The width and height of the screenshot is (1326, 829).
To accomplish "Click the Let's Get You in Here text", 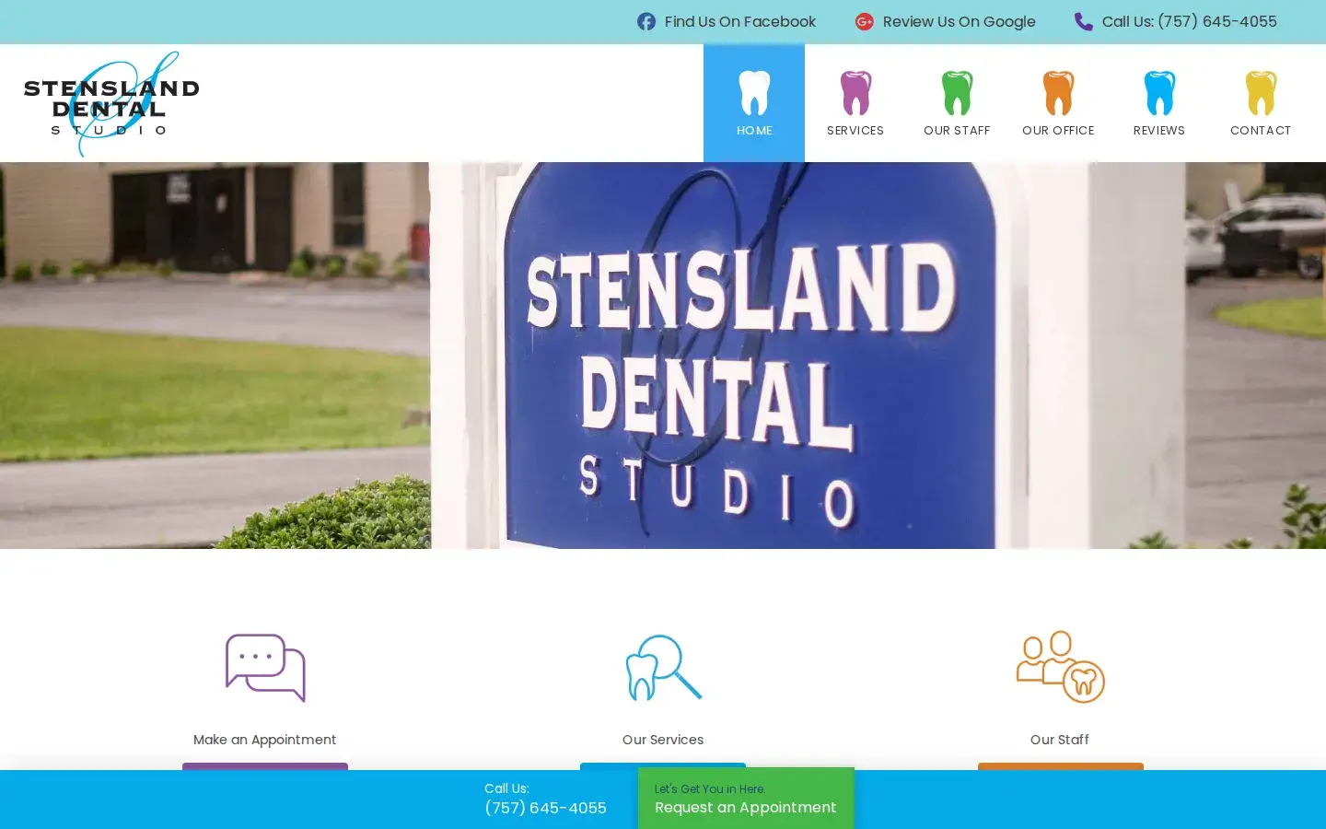I will tap(710, 789).
